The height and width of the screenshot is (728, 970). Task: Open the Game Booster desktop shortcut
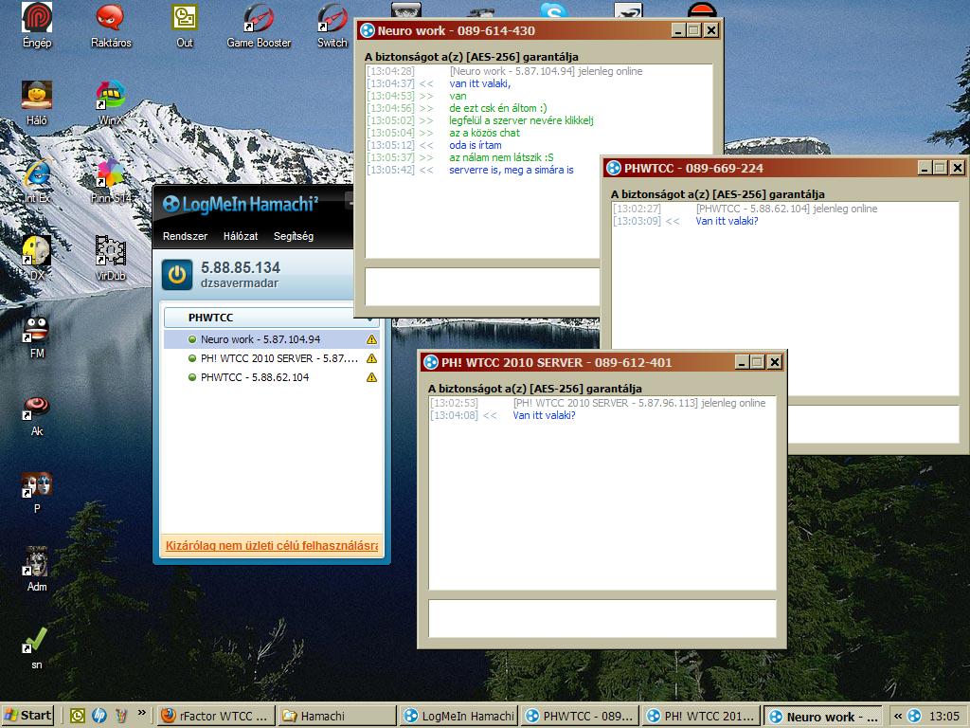pyautogui.click(x=259, y=26)
